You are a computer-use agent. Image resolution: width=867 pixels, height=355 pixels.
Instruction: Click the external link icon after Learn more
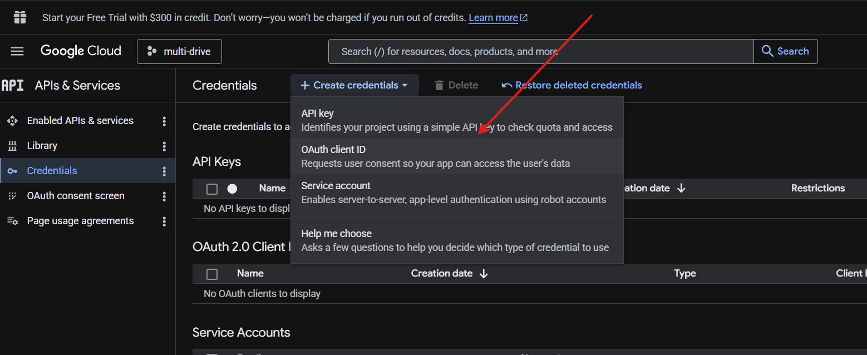click(524, 18)
